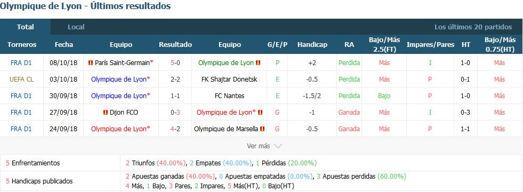
Task: Open Los últimos 20 partidos selector
Action: click(x=473, y=27)
